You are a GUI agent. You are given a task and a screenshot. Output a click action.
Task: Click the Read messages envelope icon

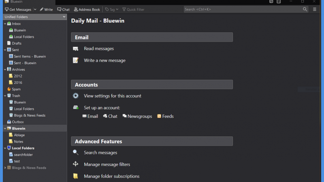pyautogui.click(x=76, y=49)
